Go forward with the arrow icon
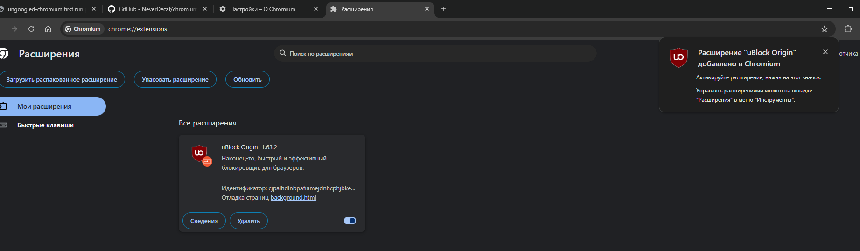The image size is (860, 251). click(x=14, y=29)
